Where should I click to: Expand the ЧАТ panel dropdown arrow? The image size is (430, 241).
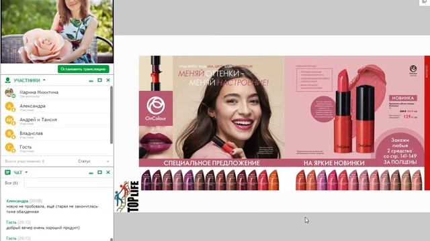(x=26, y=173)
